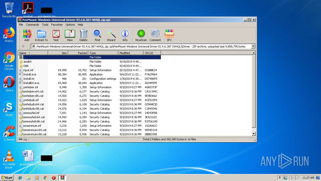Sort by Name column header
The height and width of the screenshot is (181, 321).
coord(33,53)
